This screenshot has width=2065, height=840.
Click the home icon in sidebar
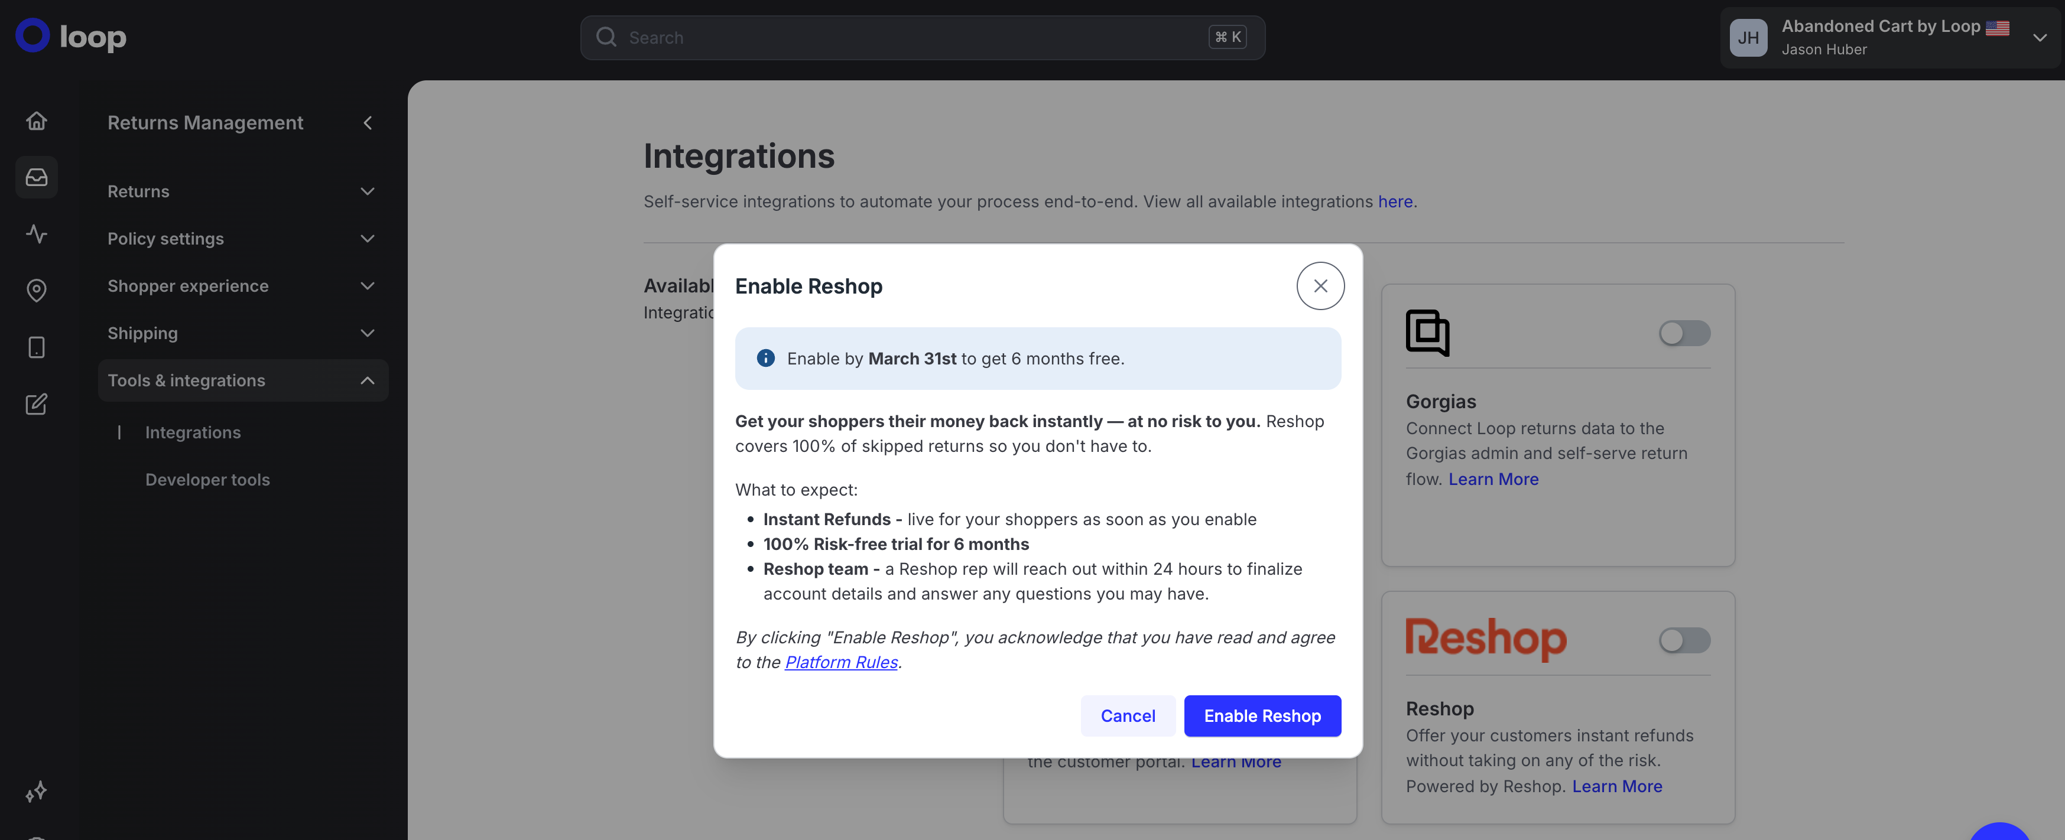coord(36,121)
